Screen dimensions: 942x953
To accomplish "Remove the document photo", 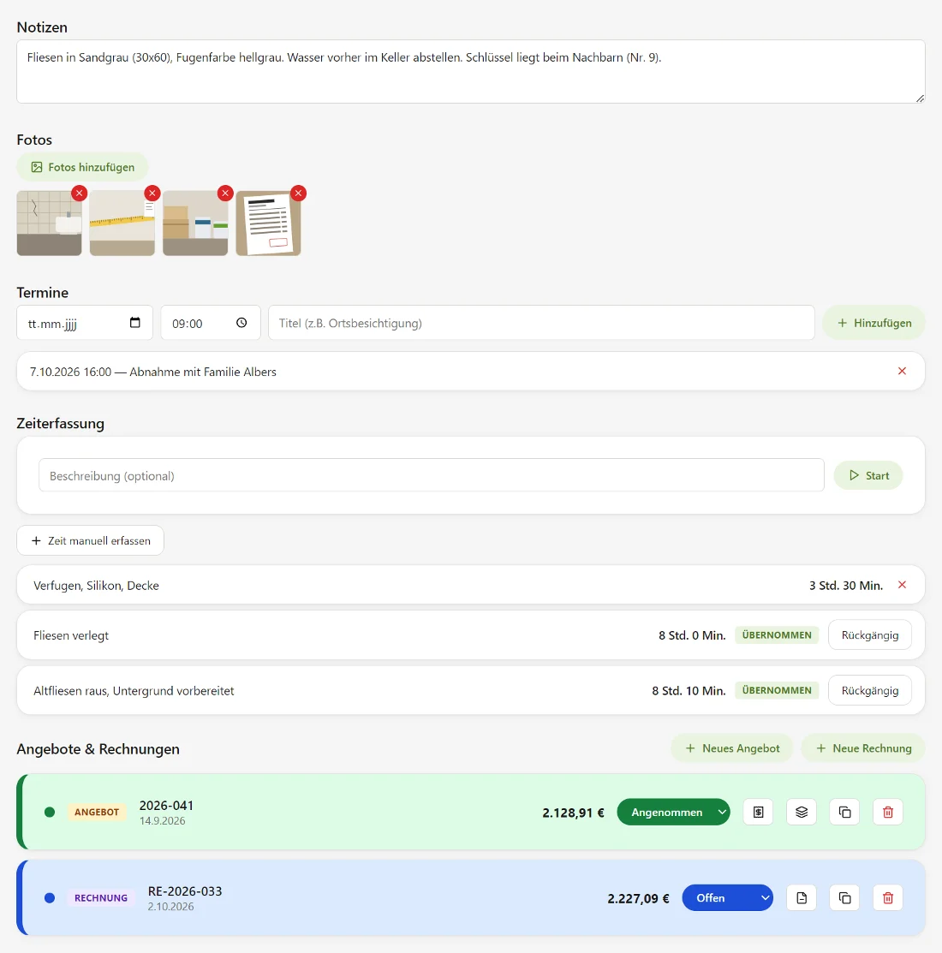I will (298, 194).
